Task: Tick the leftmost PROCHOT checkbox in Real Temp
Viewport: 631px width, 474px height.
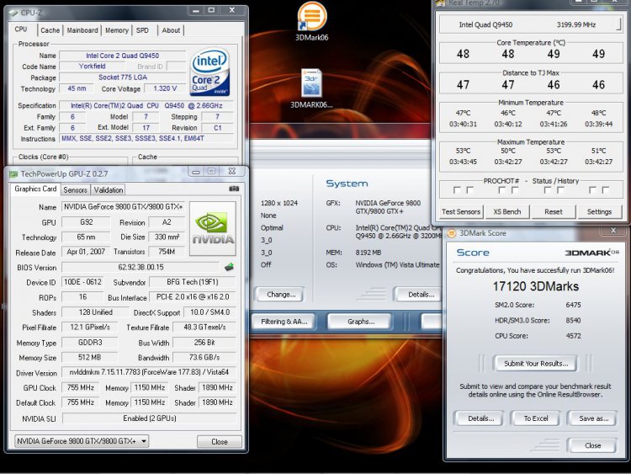Action: click(x=457, y=189)
